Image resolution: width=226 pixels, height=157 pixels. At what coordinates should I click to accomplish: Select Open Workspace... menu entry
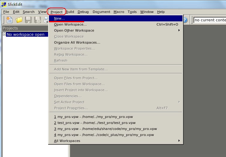[116, 24]
